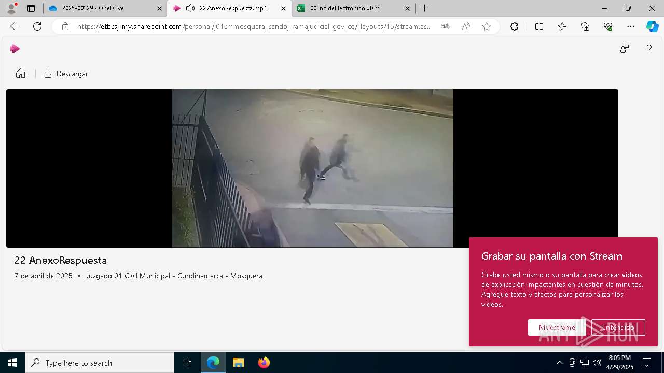
Task: Open the volume control tray icon
Action: [x=597, y=363]
